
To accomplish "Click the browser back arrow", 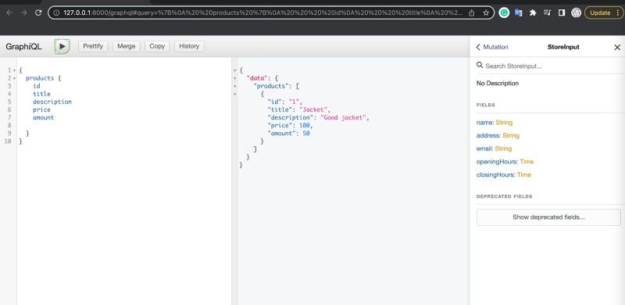I will pyautogui.click(x=9, y=13).
